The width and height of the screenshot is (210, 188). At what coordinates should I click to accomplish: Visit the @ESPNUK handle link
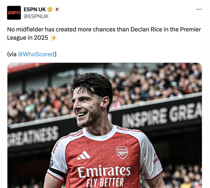point(36,16)
